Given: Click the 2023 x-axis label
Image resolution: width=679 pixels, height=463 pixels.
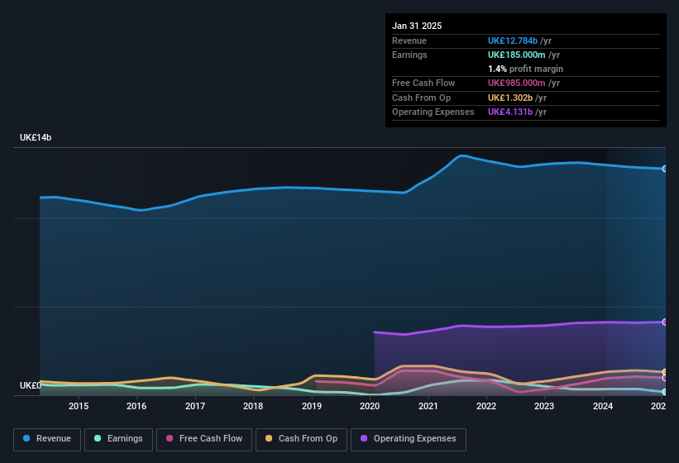Looking at the screenshot, I should (544, 406).
